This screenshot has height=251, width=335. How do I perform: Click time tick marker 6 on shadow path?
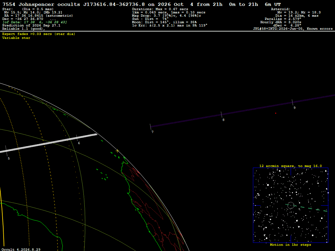[x=77, y=138]
